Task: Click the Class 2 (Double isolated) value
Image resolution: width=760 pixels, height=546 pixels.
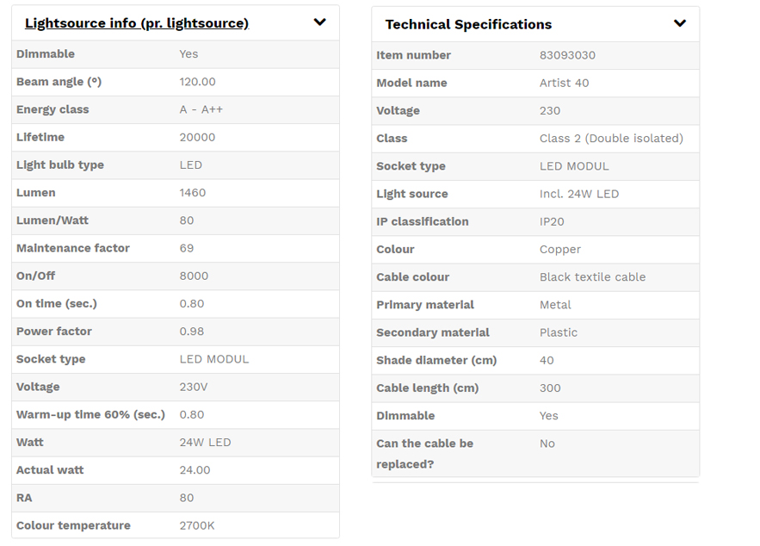Action: (611, 138)
